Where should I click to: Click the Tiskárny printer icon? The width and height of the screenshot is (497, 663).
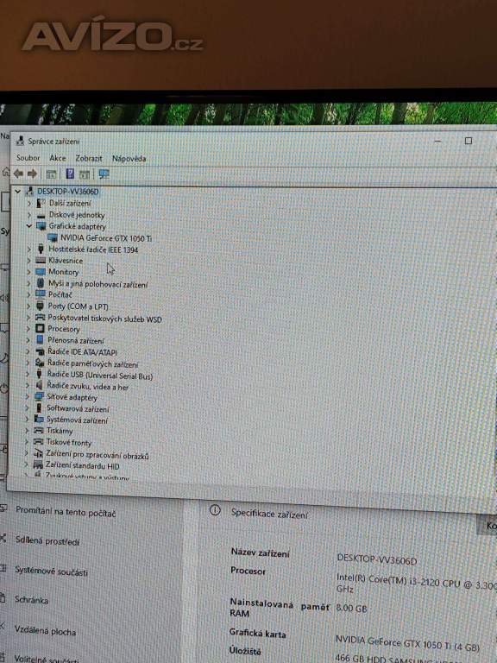[39, 431]
